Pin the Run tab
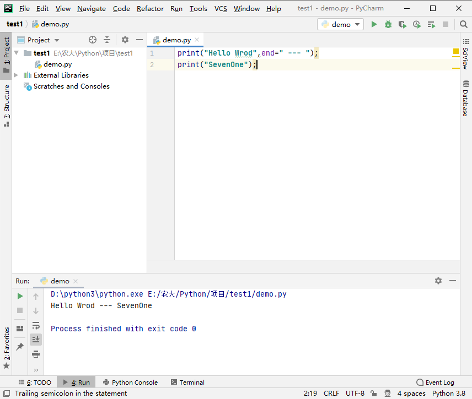The height and width of the screenshot is (399, 472). [x=20, y=346]
